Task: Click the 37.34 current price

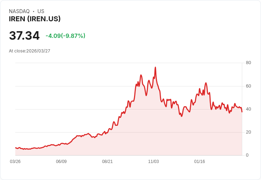Action: pyautogui.click(x=24, y=35)
